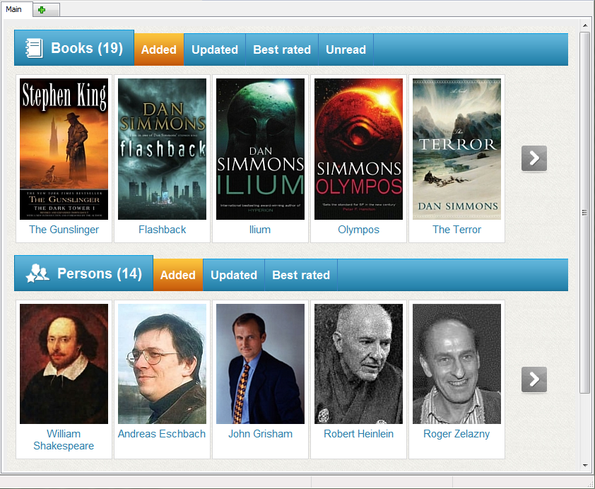Click the vertical scrollbar thumb
595x489 pixels.
(x=585, y=213)
